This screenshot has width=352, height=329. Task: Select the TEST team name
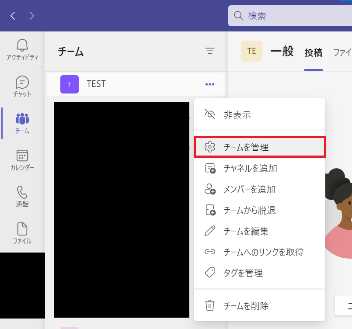pos(96,84)
